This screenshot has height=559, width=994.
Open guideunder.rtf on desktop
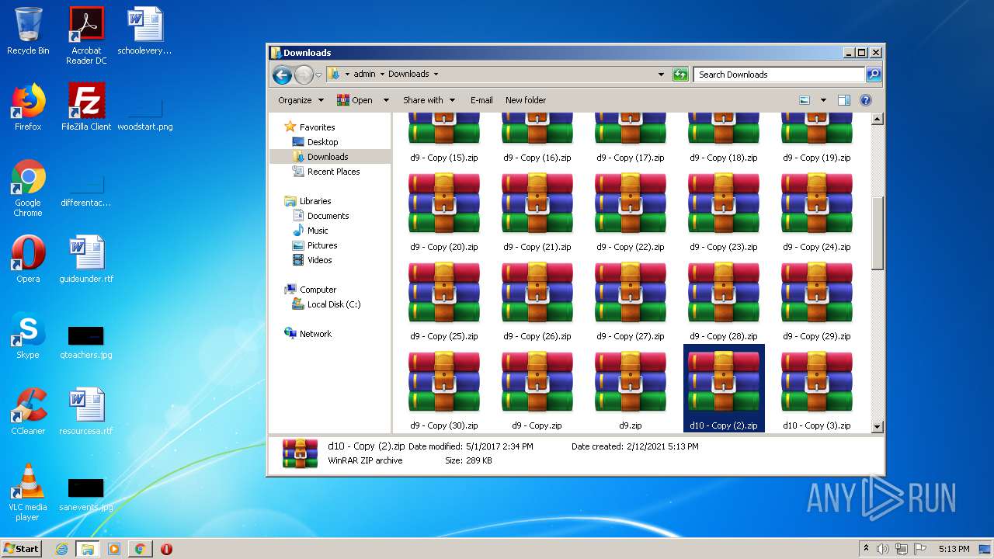86,259
